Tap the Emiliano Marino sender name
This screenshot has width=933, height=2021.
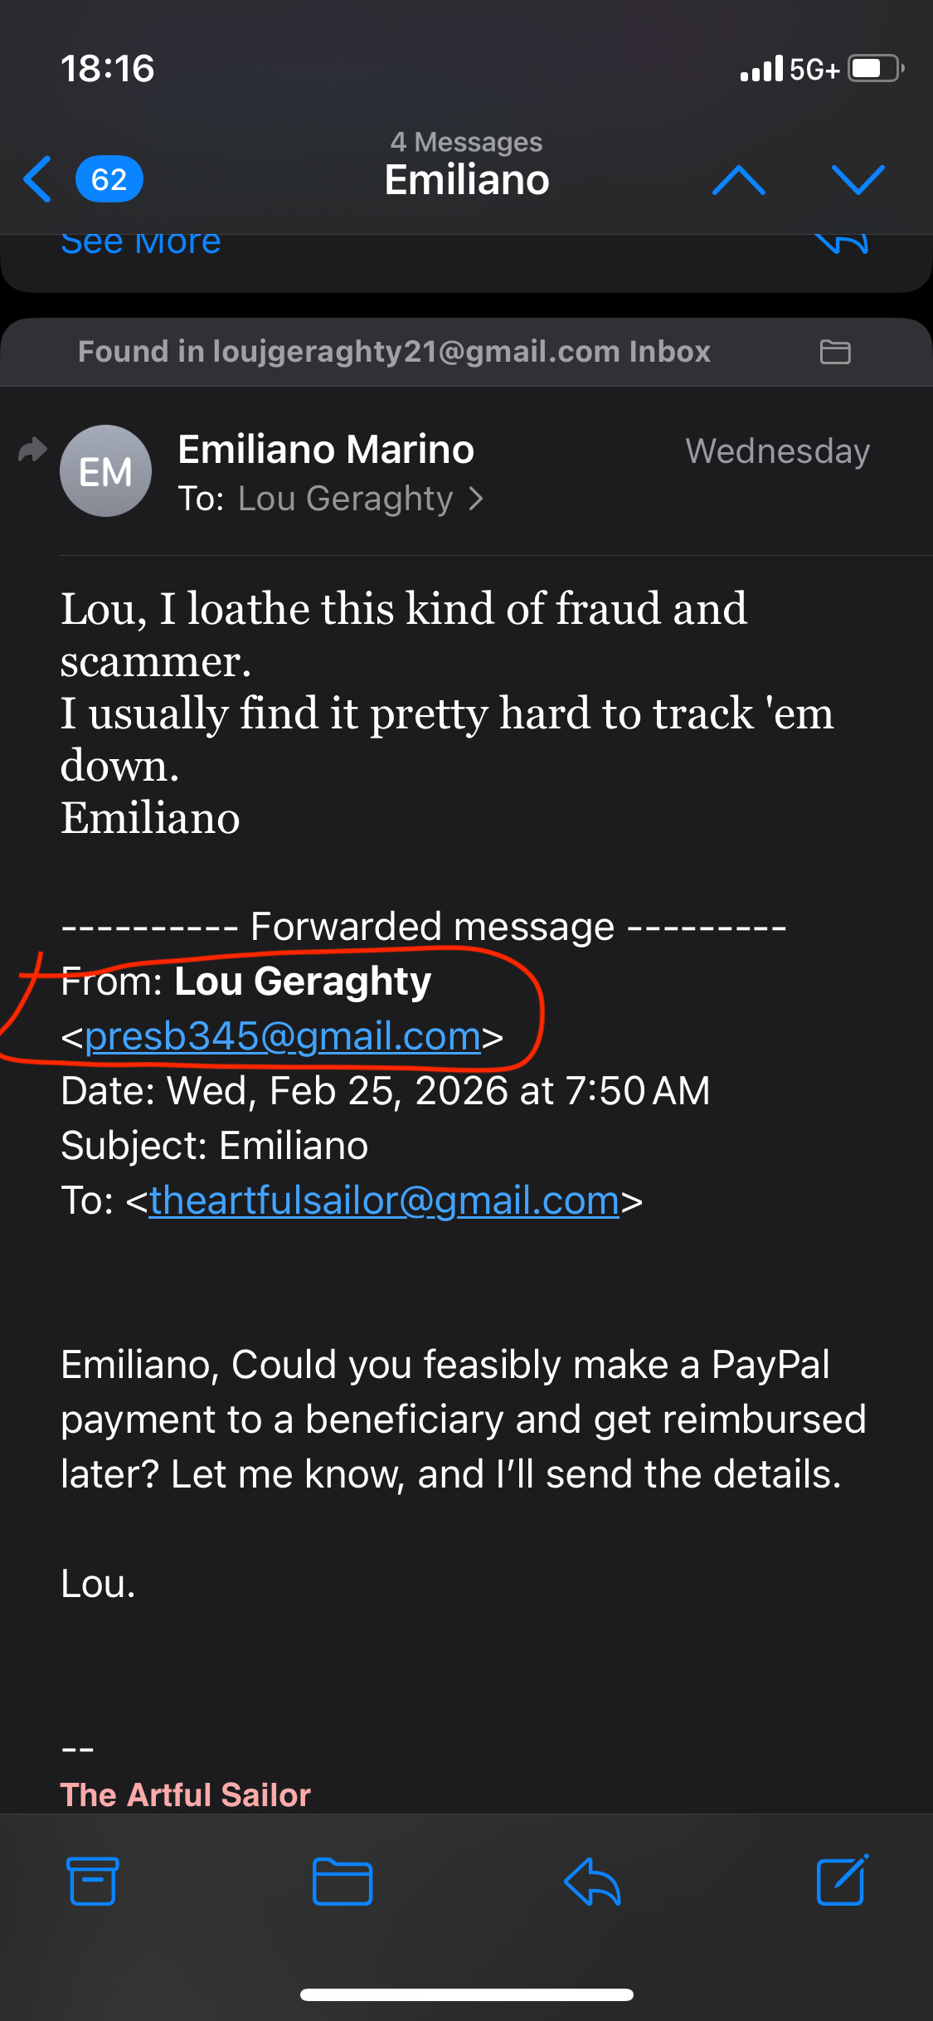coord(326,450)
